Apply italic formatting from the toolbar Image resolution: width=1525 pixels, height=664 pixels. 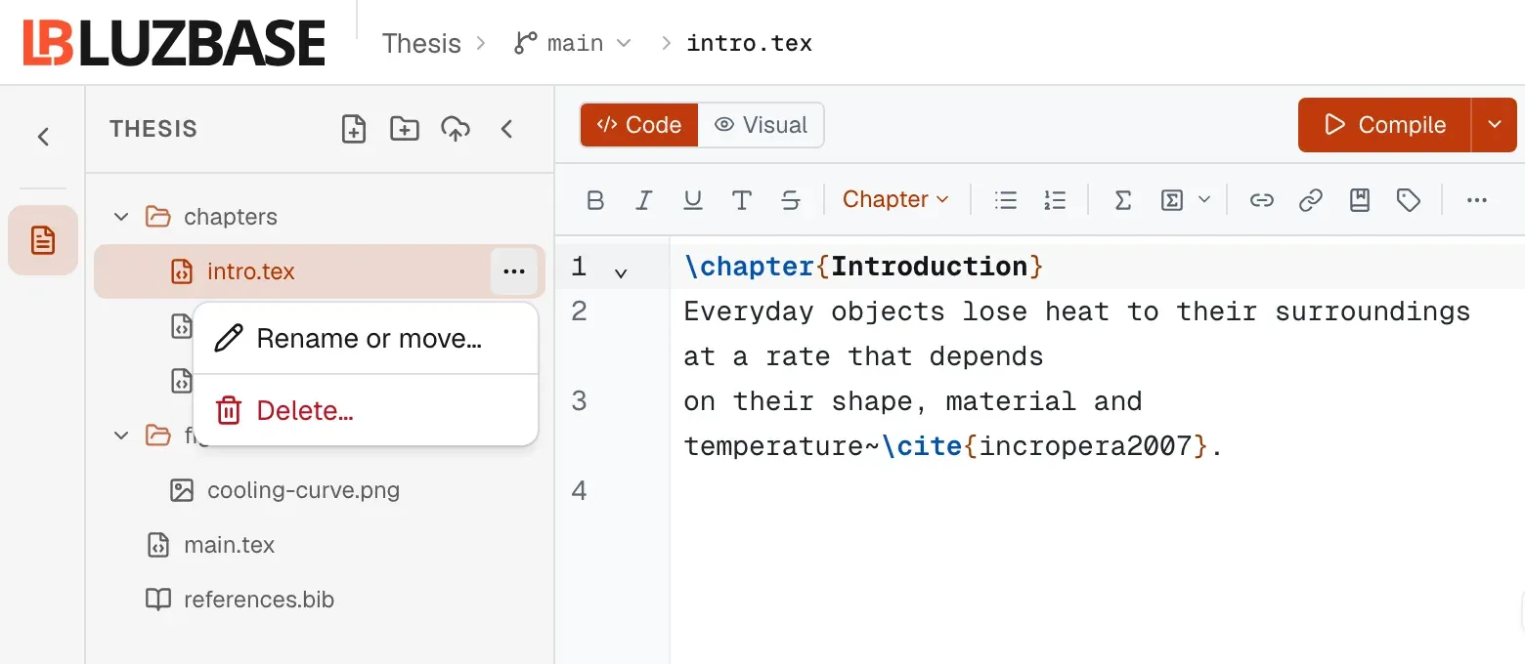[643, 200]
